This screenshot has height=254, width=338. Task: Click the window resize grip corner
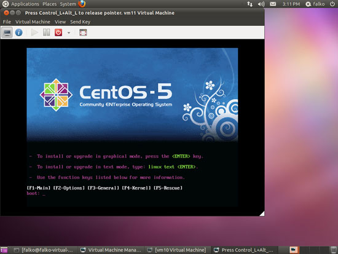pos(262,213)
